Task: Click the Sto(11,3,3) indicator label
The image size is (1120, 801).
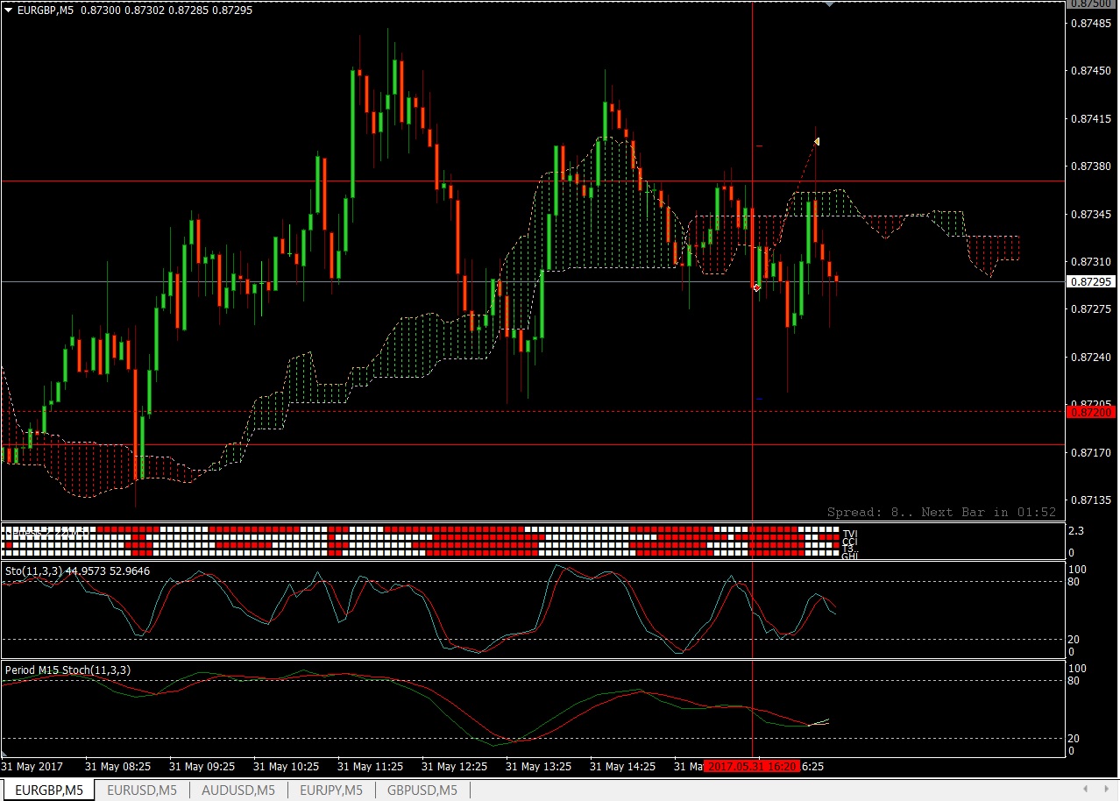Action: click(x=77, y=571)
